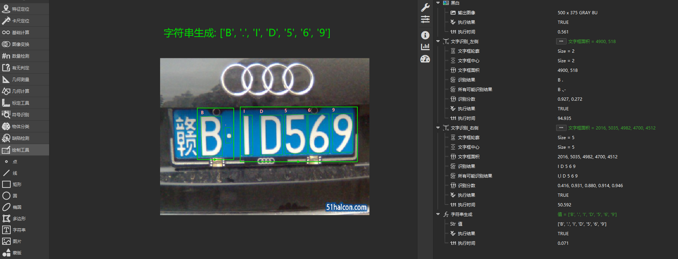Click the wrench settings icon
678x259 pixels.
point(425,7)
